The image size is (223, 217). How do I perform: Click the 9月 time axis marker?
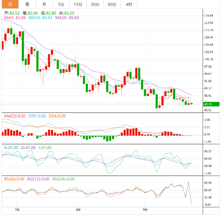[145, 210]
